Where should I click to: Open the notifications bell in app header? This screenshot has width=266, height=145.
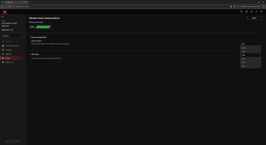[x=257, y=12]
